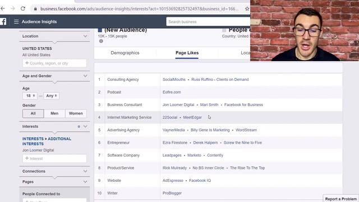The height and width of the screenshot is (202, 359).
Task: Click the browser address bar URL
Action: 139,9
